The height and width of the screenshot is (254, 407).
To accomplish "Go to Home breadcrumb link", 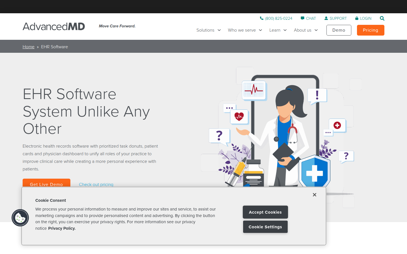I will [29, 47].
